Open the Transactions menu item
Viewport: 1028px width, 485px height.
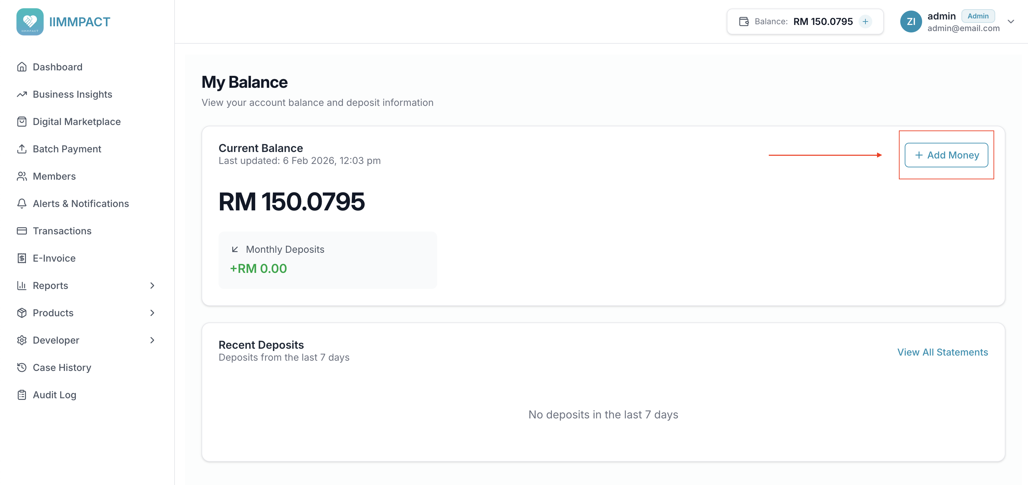click(x=62, y=231)
